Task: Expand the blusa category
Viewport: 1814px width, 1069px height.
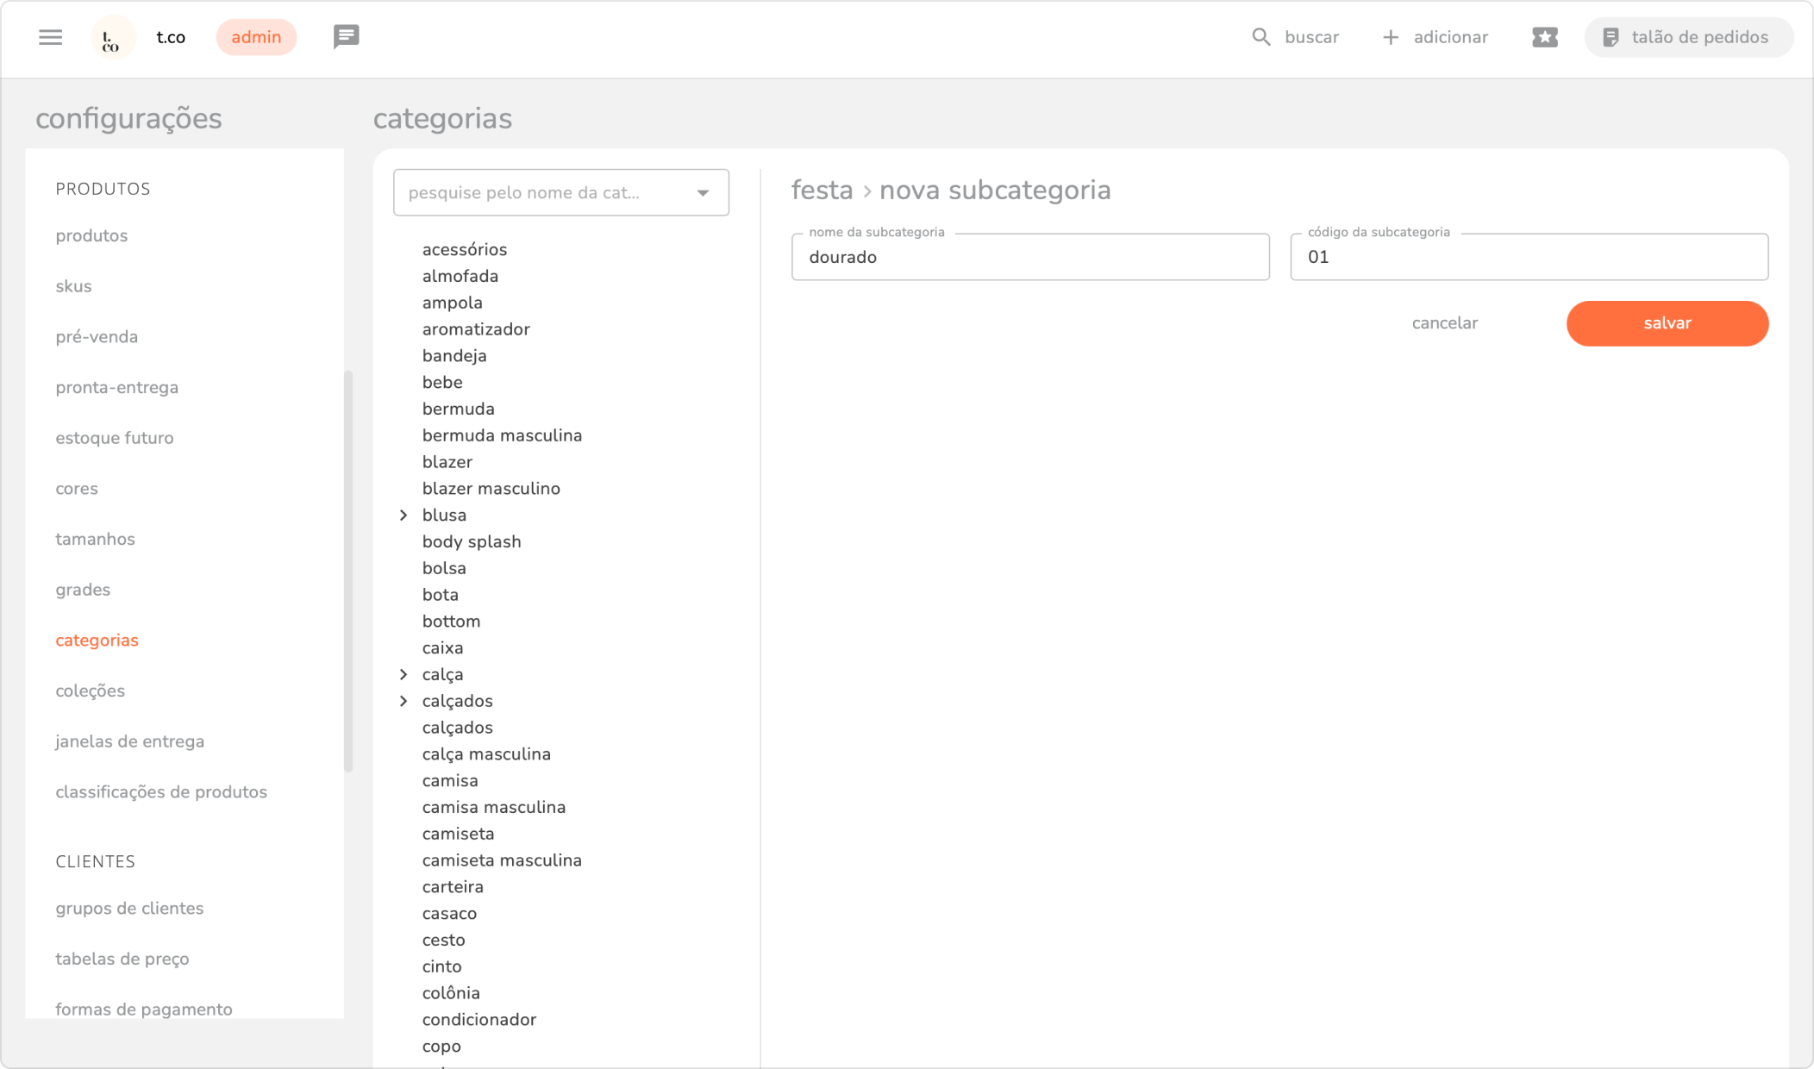Action: click(403, 515)
